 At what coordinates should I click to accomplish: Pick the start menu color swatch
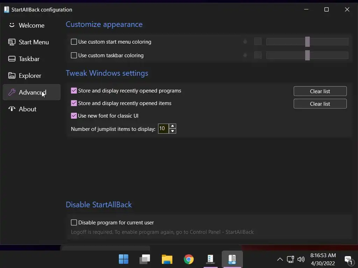258,42
